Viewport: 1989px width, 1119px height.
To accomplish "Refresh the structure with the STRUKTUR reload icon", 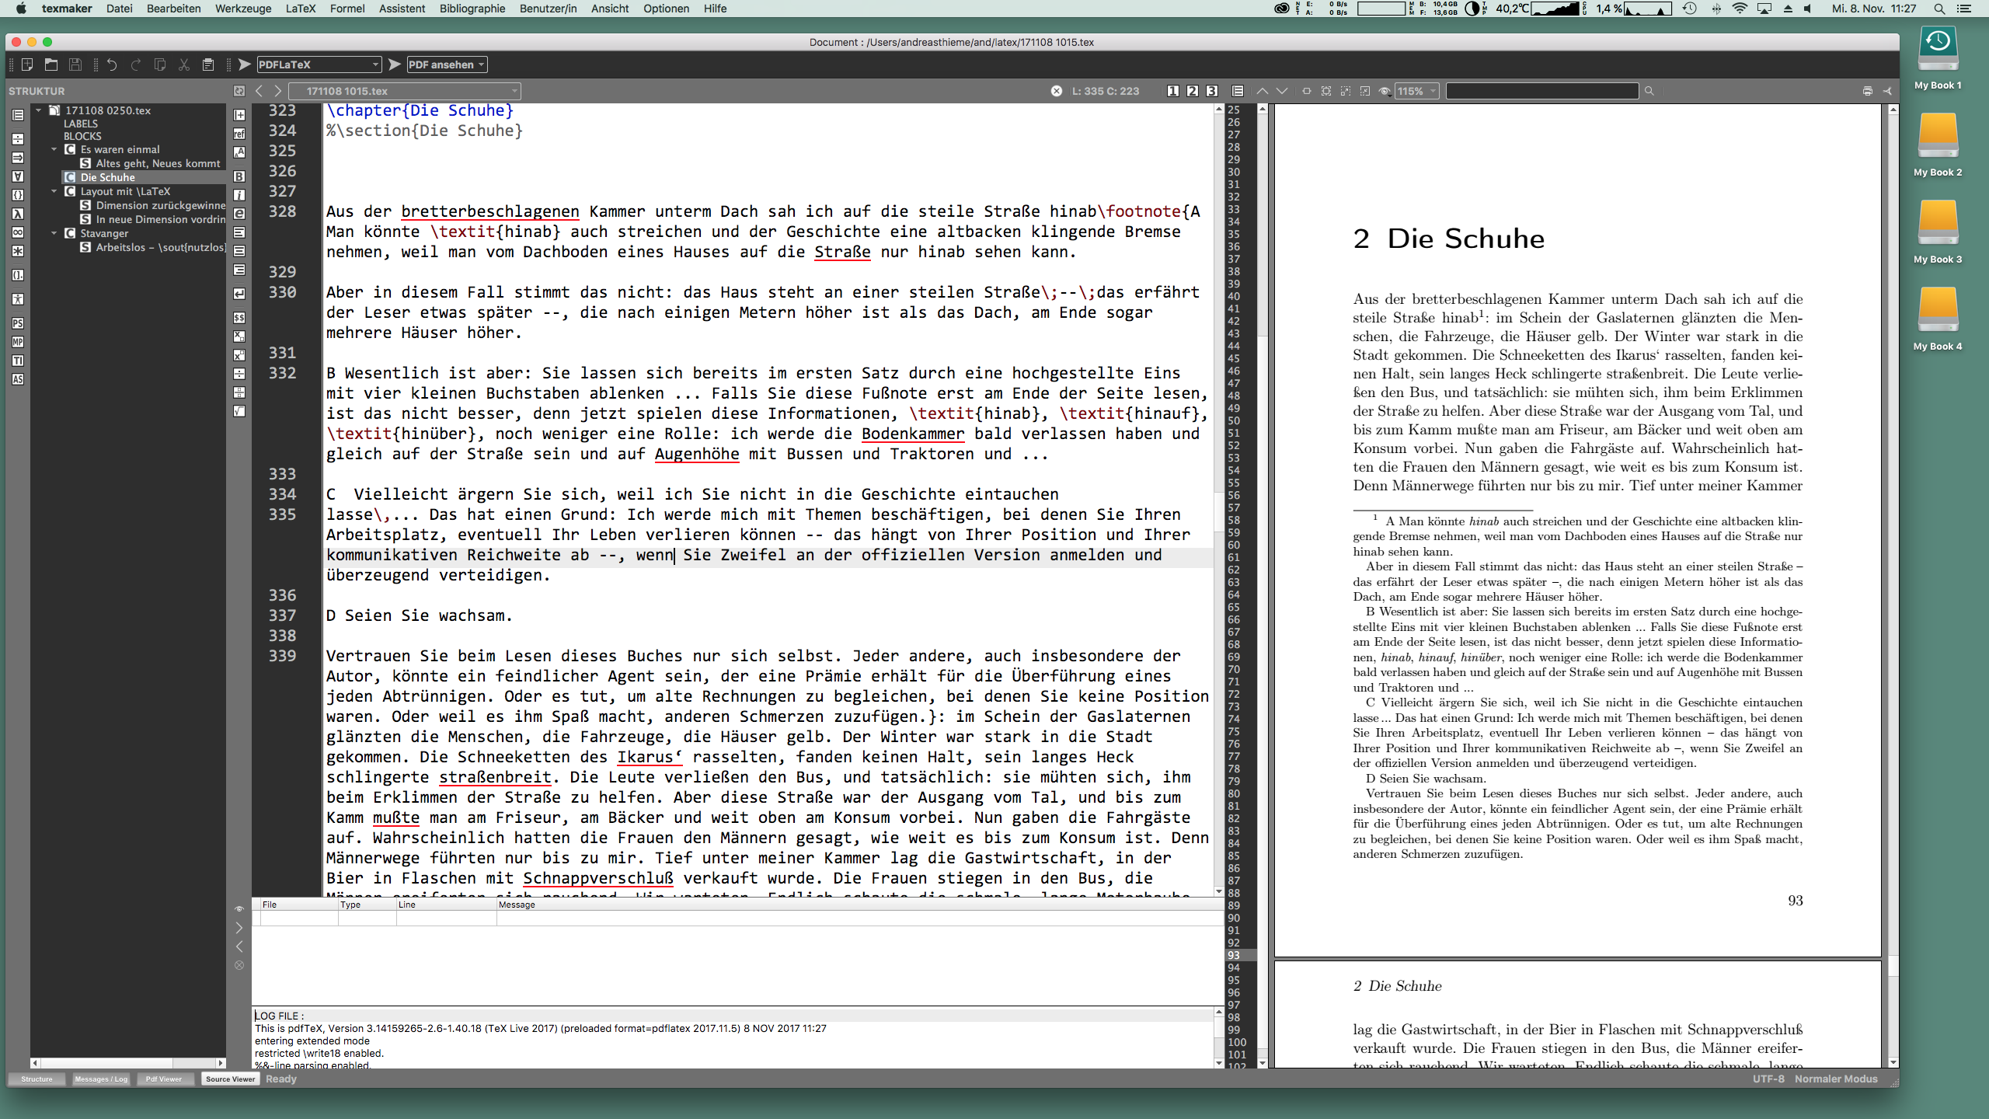I will [239, 91].
